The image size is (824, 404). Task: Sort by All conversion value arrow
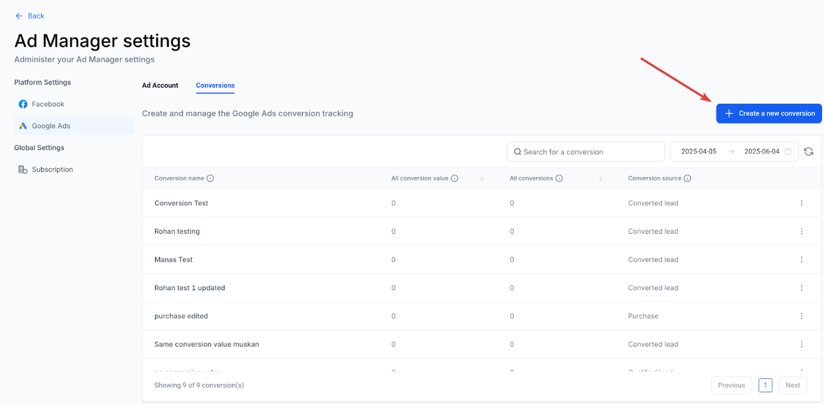pos(482,179)
